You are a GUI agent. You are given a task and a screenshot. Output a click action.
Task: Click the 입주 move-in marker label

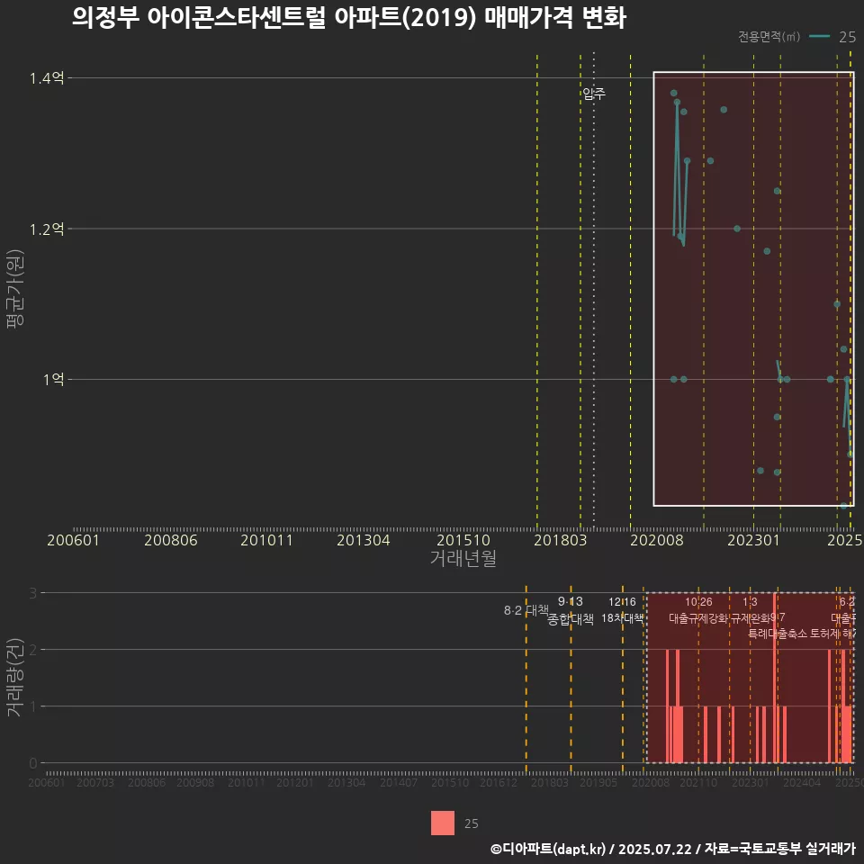pyautogui.click(x=593, y=94)
